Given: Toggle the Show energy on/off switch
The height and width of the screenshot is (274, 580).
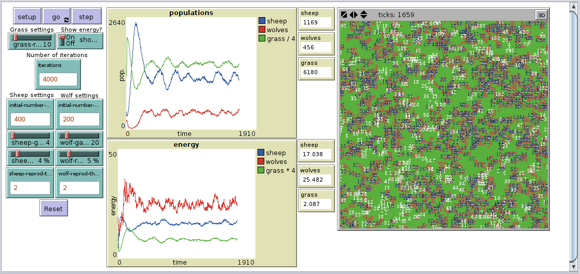Looking at the screenshot, I should 63,40.
